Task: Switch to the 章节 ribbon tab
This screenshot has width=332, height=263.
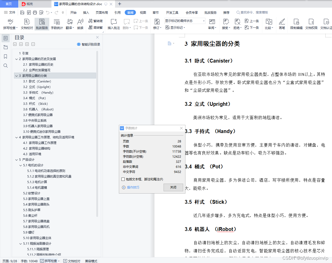Action: [x=156, y=12]
